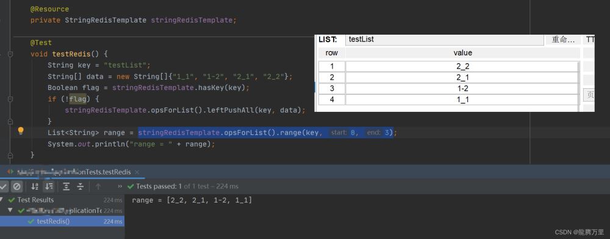The height and width of the screenshot is (239, 610).
Task: Toggle the Show Passed tests checkmark filter
Action: click(x=3, y=187)
